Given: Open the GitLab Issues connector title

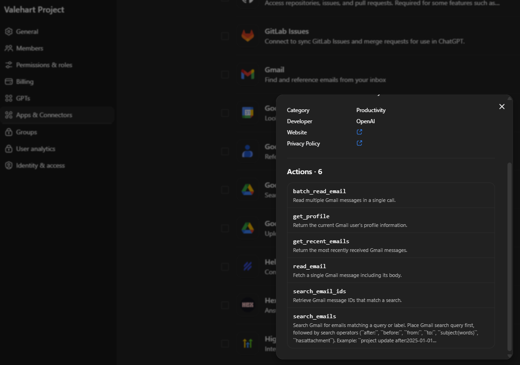Looking at the screenshot, I should click(x=287, y=31).
